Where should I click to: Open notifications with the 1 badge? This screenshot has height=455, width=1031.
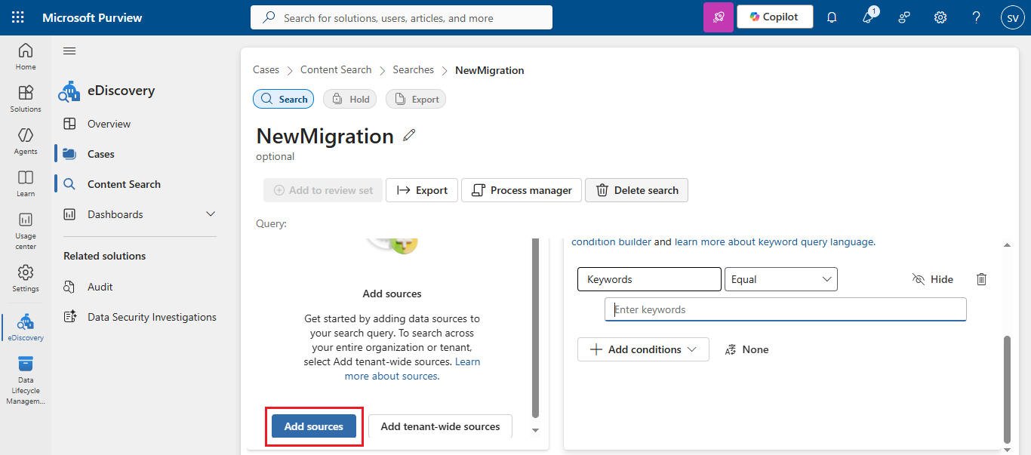click(868, 17)
